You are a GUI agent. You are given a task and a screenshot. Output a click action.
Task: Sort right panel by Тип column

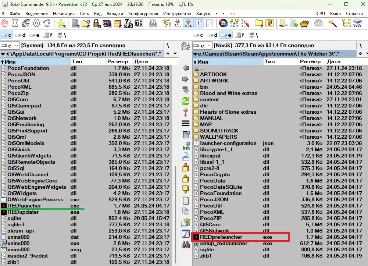click(x=281, y=62)
